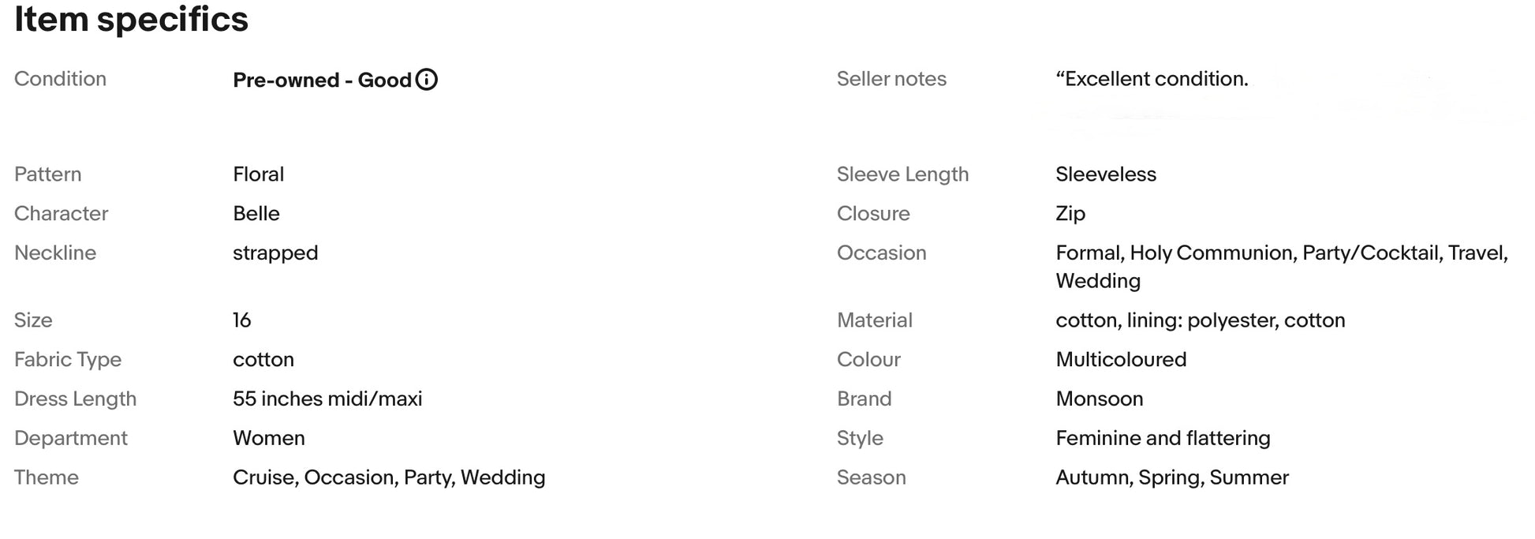Image resolution: width=1535 pixels, height=539 pixels.
Task: Click the info icon beside Pre-owned - Good
Action: tap(426, 80)
